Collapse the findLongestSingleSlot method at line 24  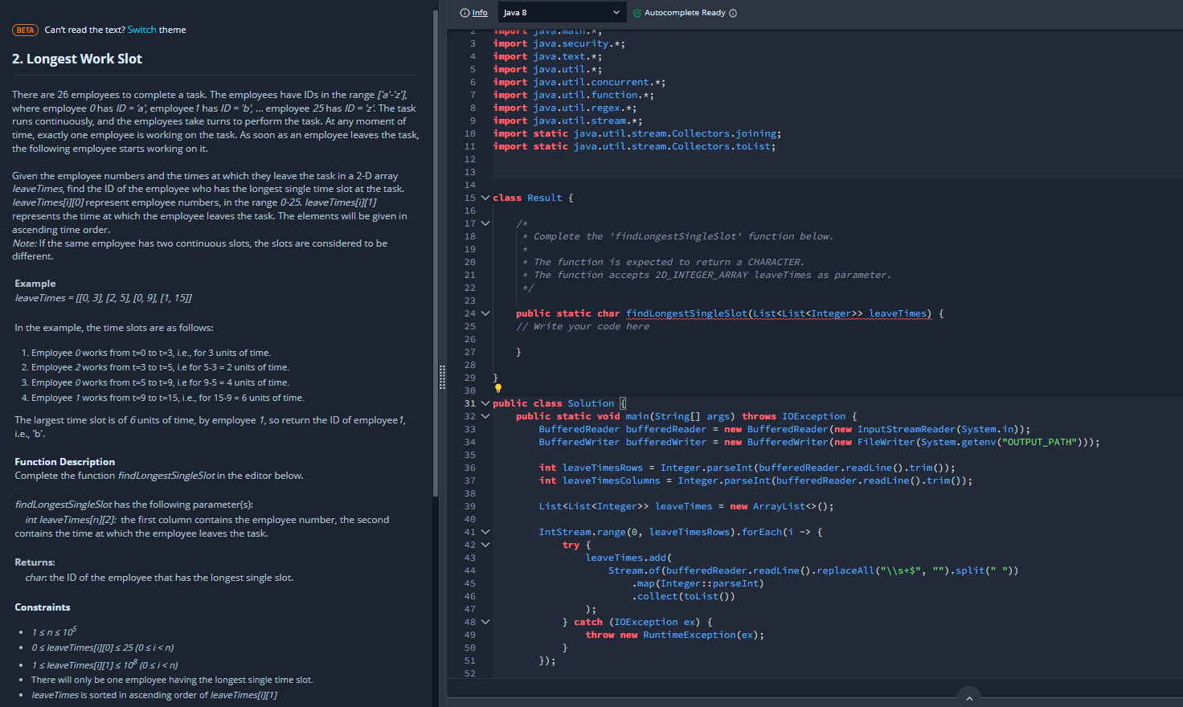[x=485, y=313]
